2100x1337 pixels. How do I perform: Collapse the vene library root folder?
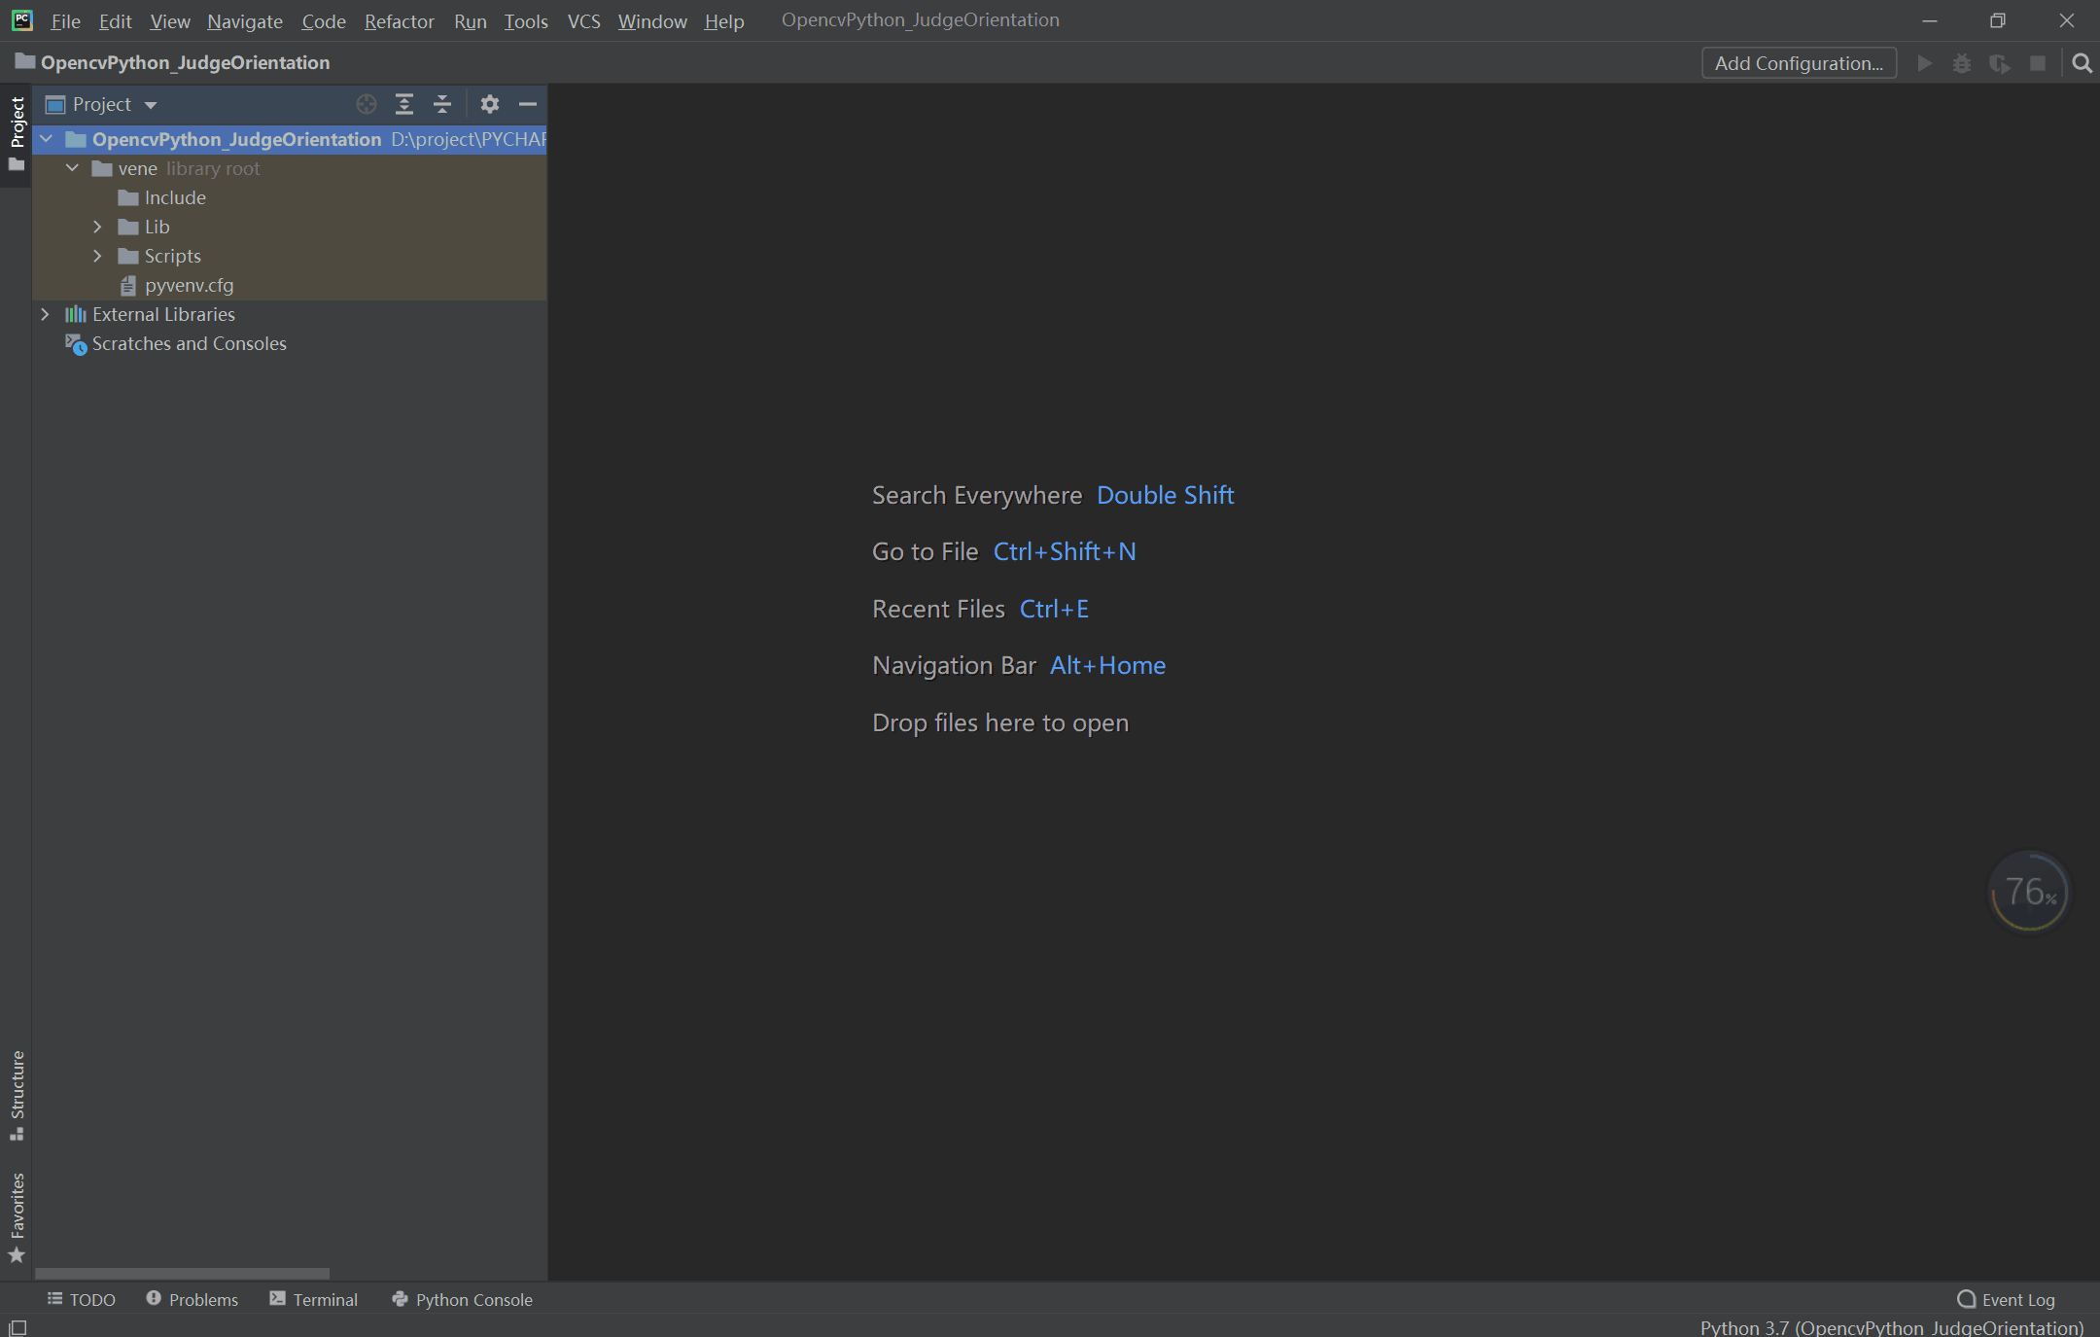pyautogui.click(x=71, y=167)
